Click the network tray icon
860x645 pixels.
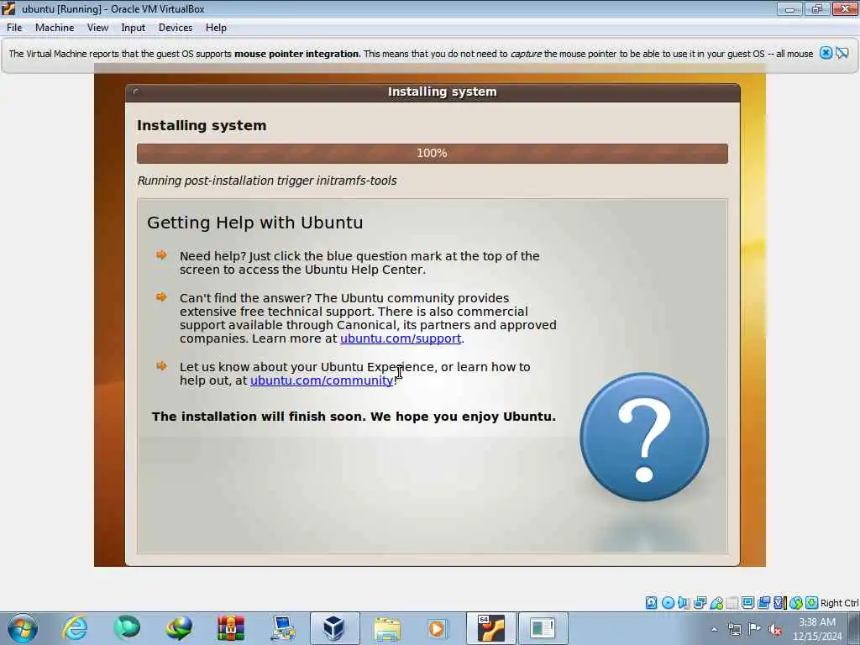[x=734, y=629]
